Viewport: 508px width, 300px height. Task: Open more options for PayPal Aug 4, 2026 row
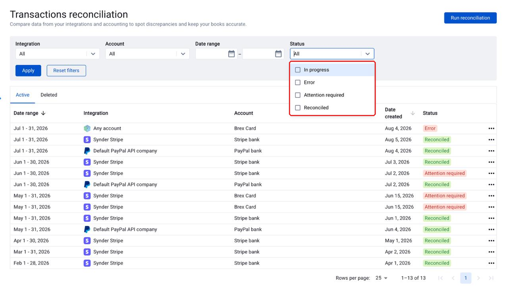tap(491, 151)
